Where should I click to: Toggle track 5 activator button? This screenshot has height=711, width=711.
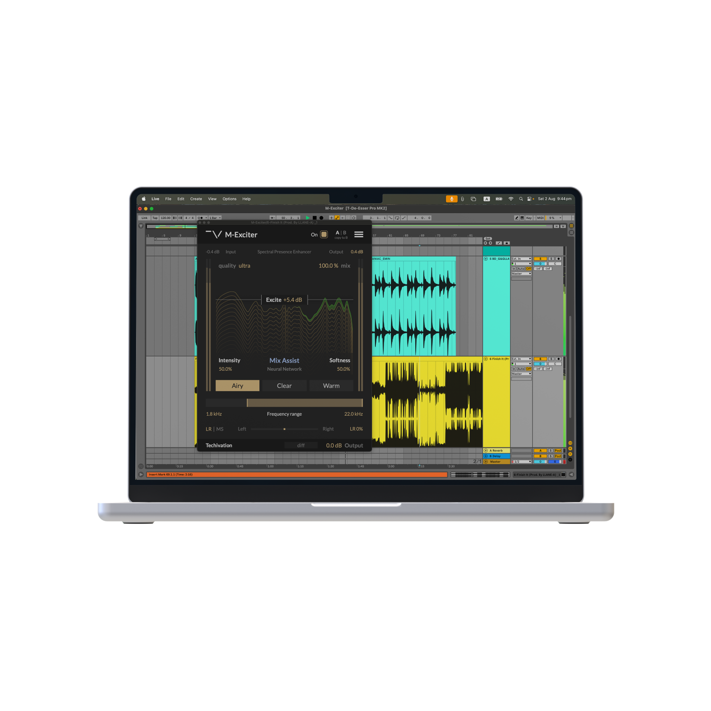[x=540, y=259]
